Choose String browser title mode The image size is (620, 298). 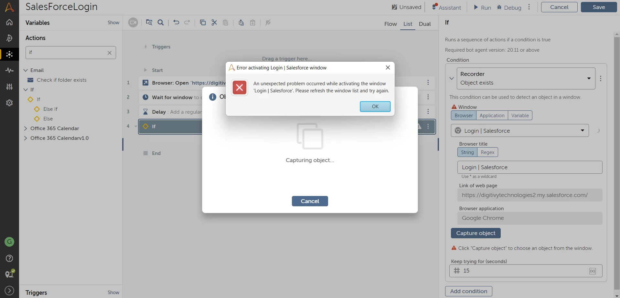[x=467, y=152]
